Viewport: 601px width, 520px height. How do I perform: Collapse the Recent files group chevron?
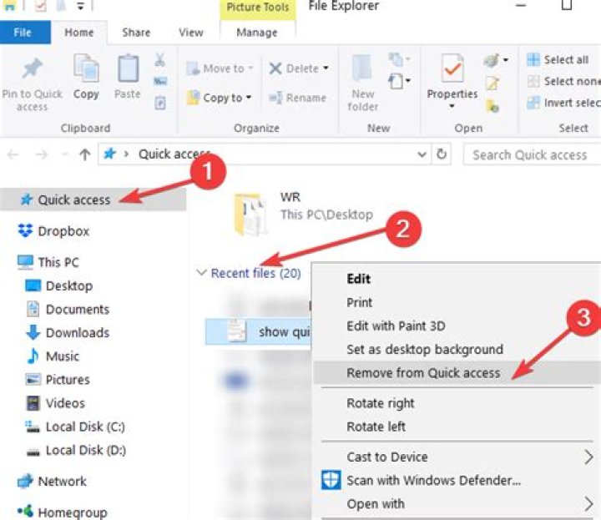point(201,272)
